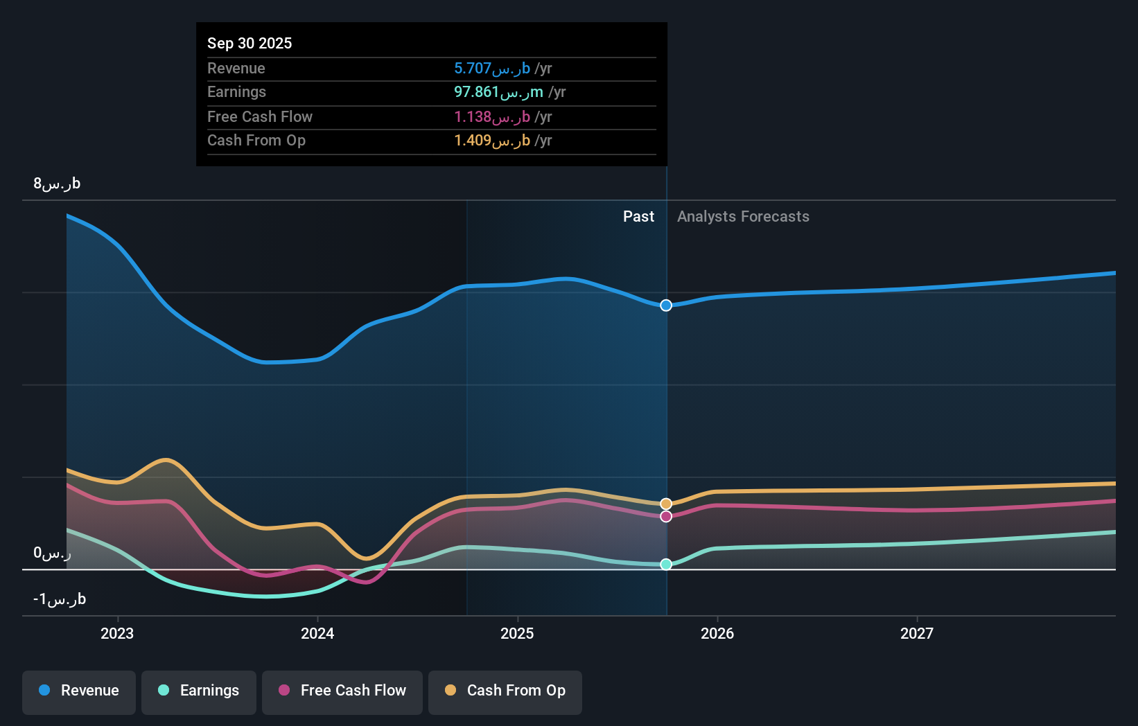
Task: Select the teal Earnings data point marker
Action: [x=665, y=564]
